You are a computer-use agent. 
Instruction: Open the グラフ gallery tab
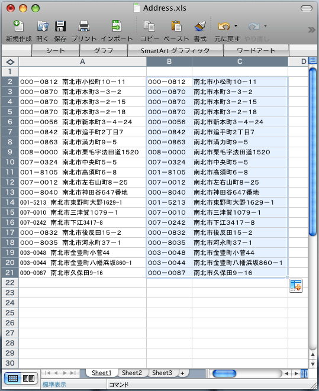pos(104,51)
